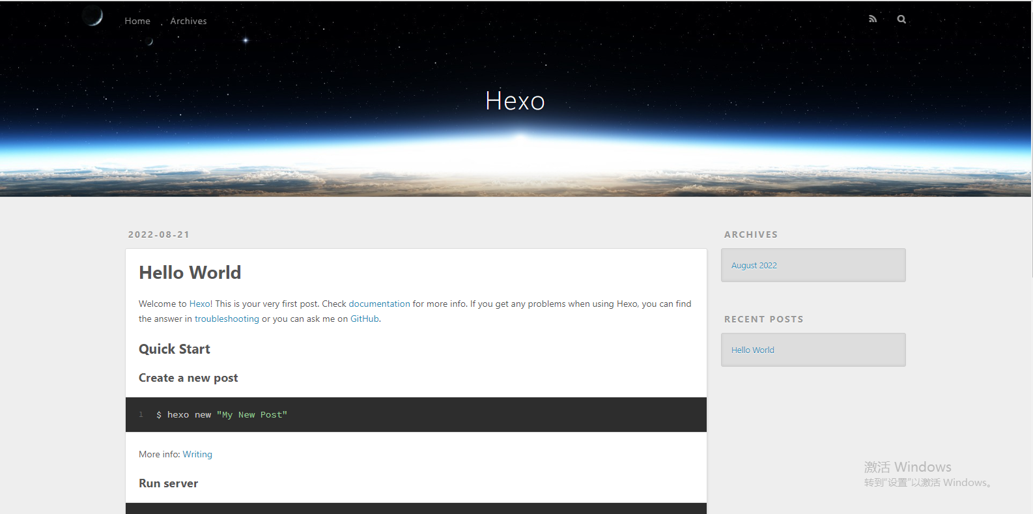Open the RSS feed icon
The height and width of the screenshot is (514, 1033).
pyautogui.click(x=873, y=19)
